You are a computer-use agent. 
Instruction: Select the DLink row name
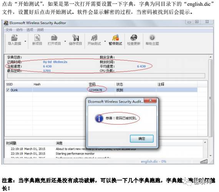coord(14,90)
